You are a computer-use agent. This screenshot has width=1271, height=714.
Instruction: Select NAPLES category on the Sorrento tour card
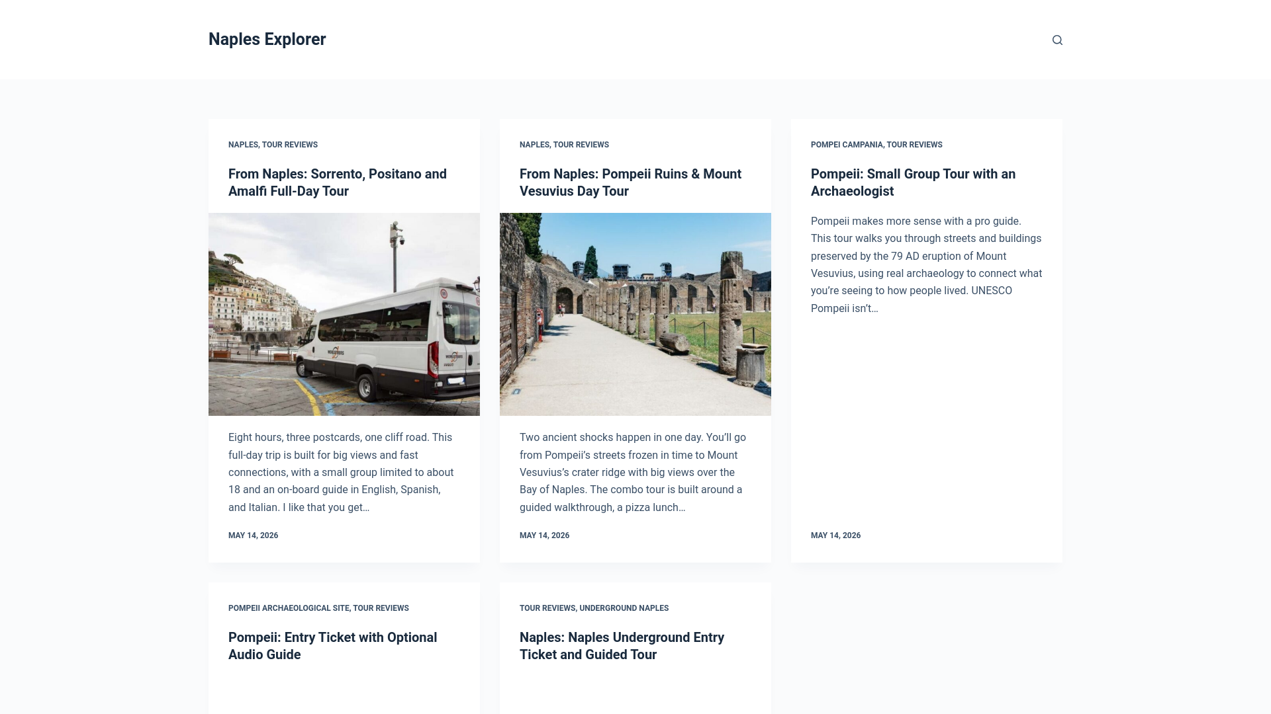click(243, 145)
